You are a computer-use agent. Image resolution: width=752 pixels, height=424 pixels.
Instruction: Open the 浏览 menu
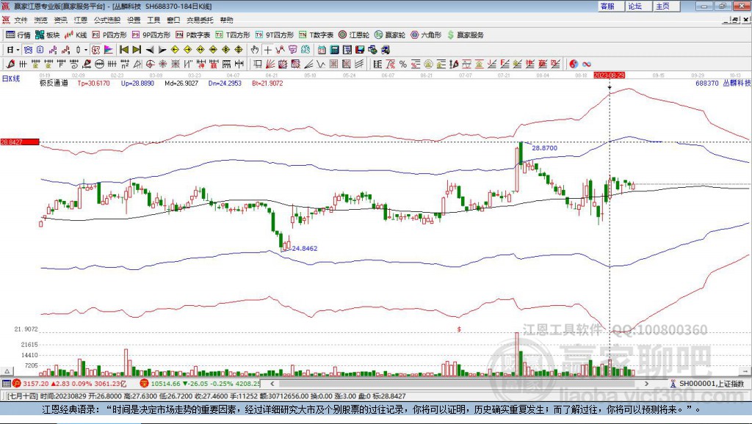pyautogui.click(x=41, y=20)
